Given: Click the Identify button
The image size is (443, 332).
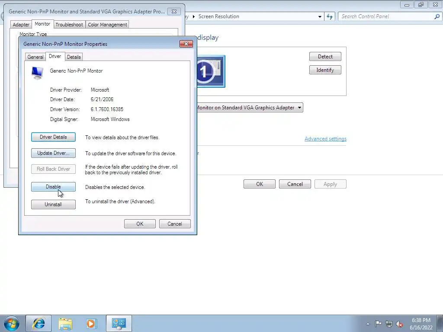Looking at the screenshot, I should click(x=325, y=70).
